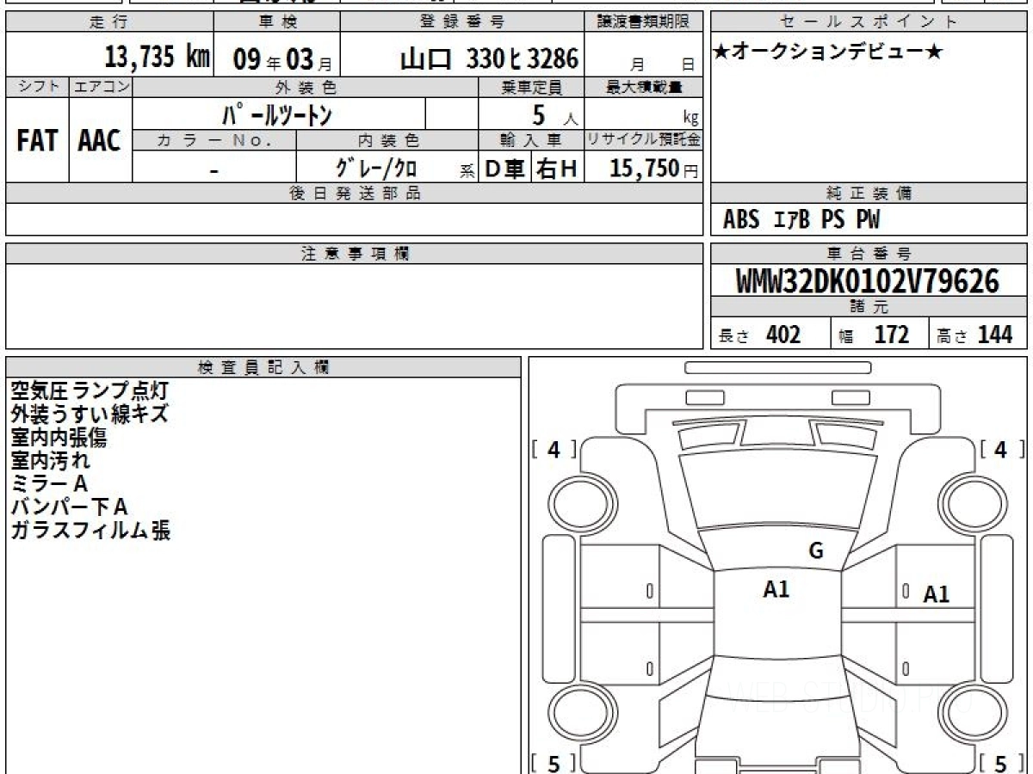Viewport: 1033px width, 774px height.
Task: Select inspector note ミラーA
Action: click(49, 484)
